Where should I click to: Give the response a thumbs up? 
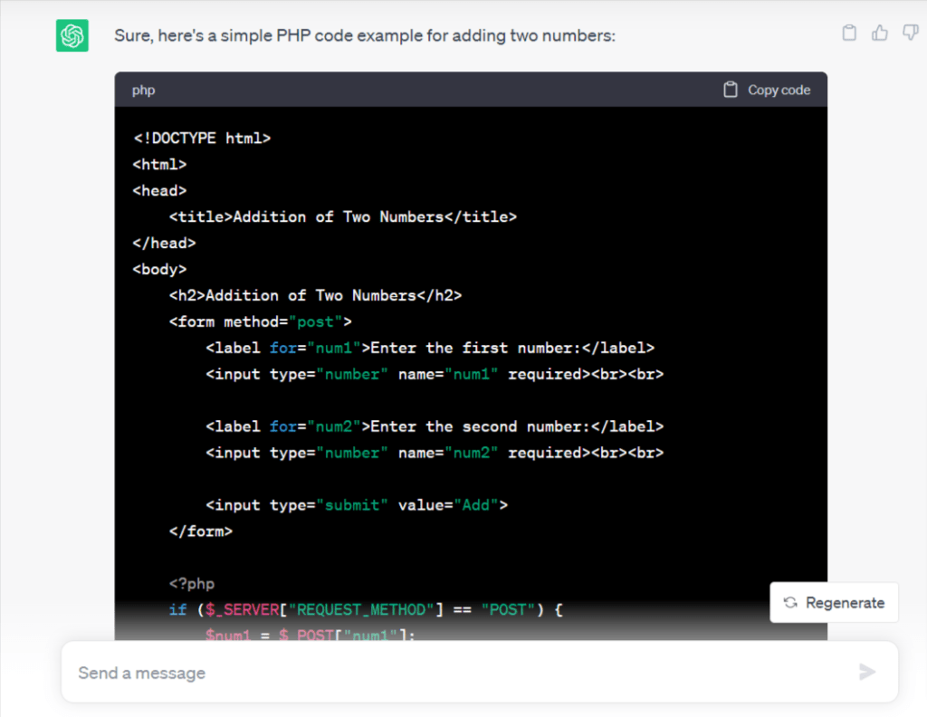pyautogui.click(x=880, y=33)
